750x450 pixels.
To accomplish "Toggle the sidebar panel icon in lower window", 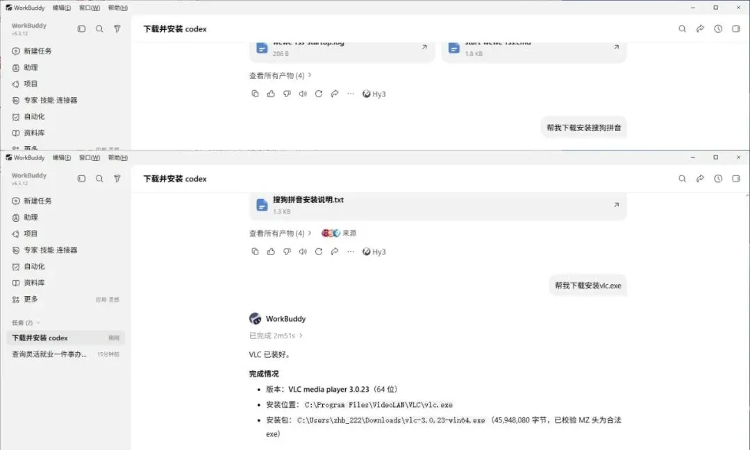I will pos(81,179).
